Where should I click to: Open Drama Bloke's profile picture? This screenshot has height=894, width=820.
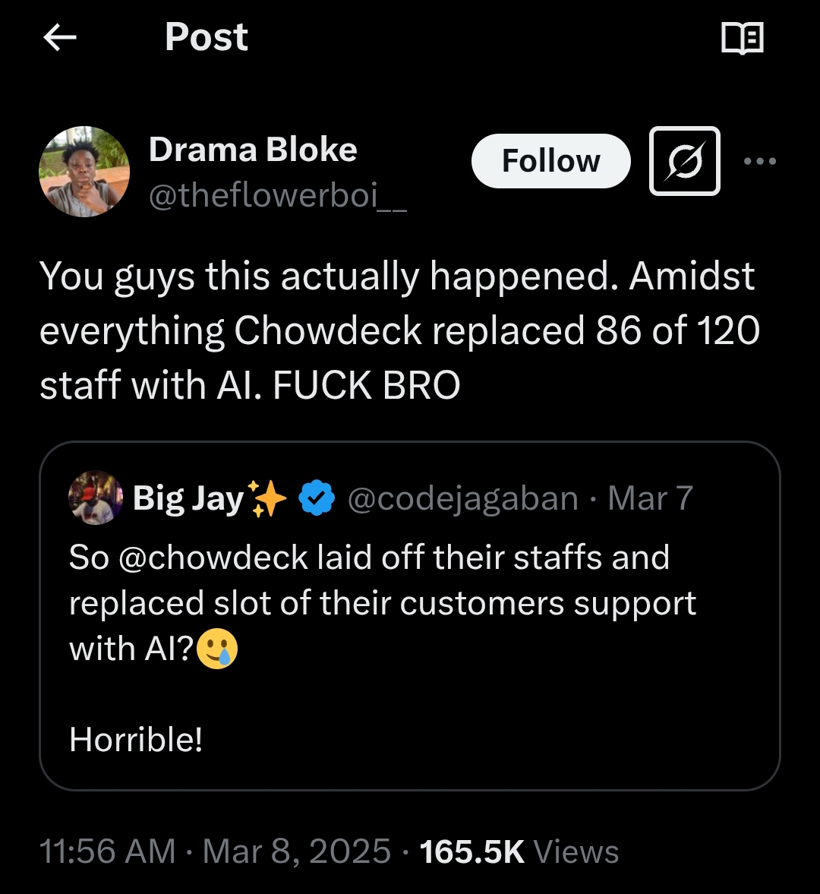84,172
